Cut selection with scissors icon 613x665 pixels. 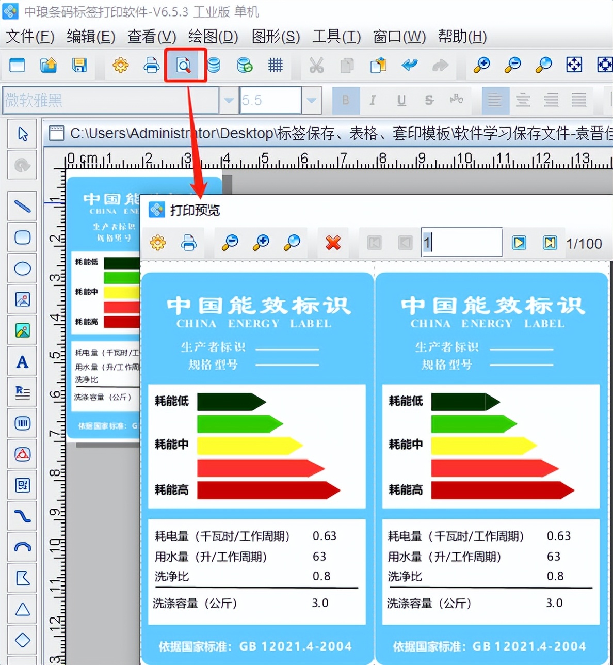[x=316, y=65]
